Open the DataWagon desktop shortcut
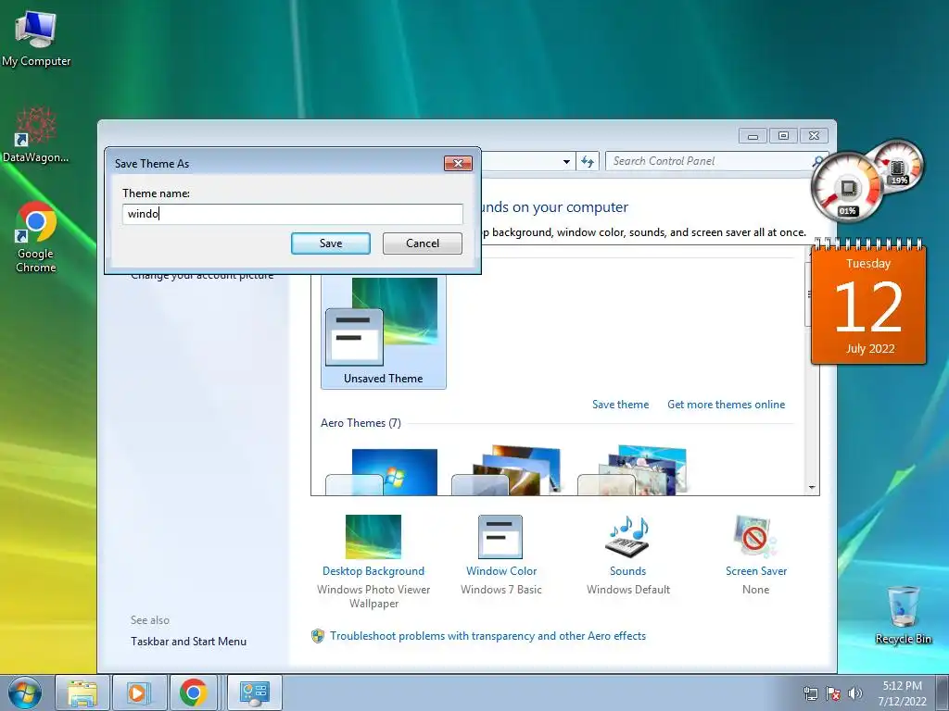 point(36,134)
